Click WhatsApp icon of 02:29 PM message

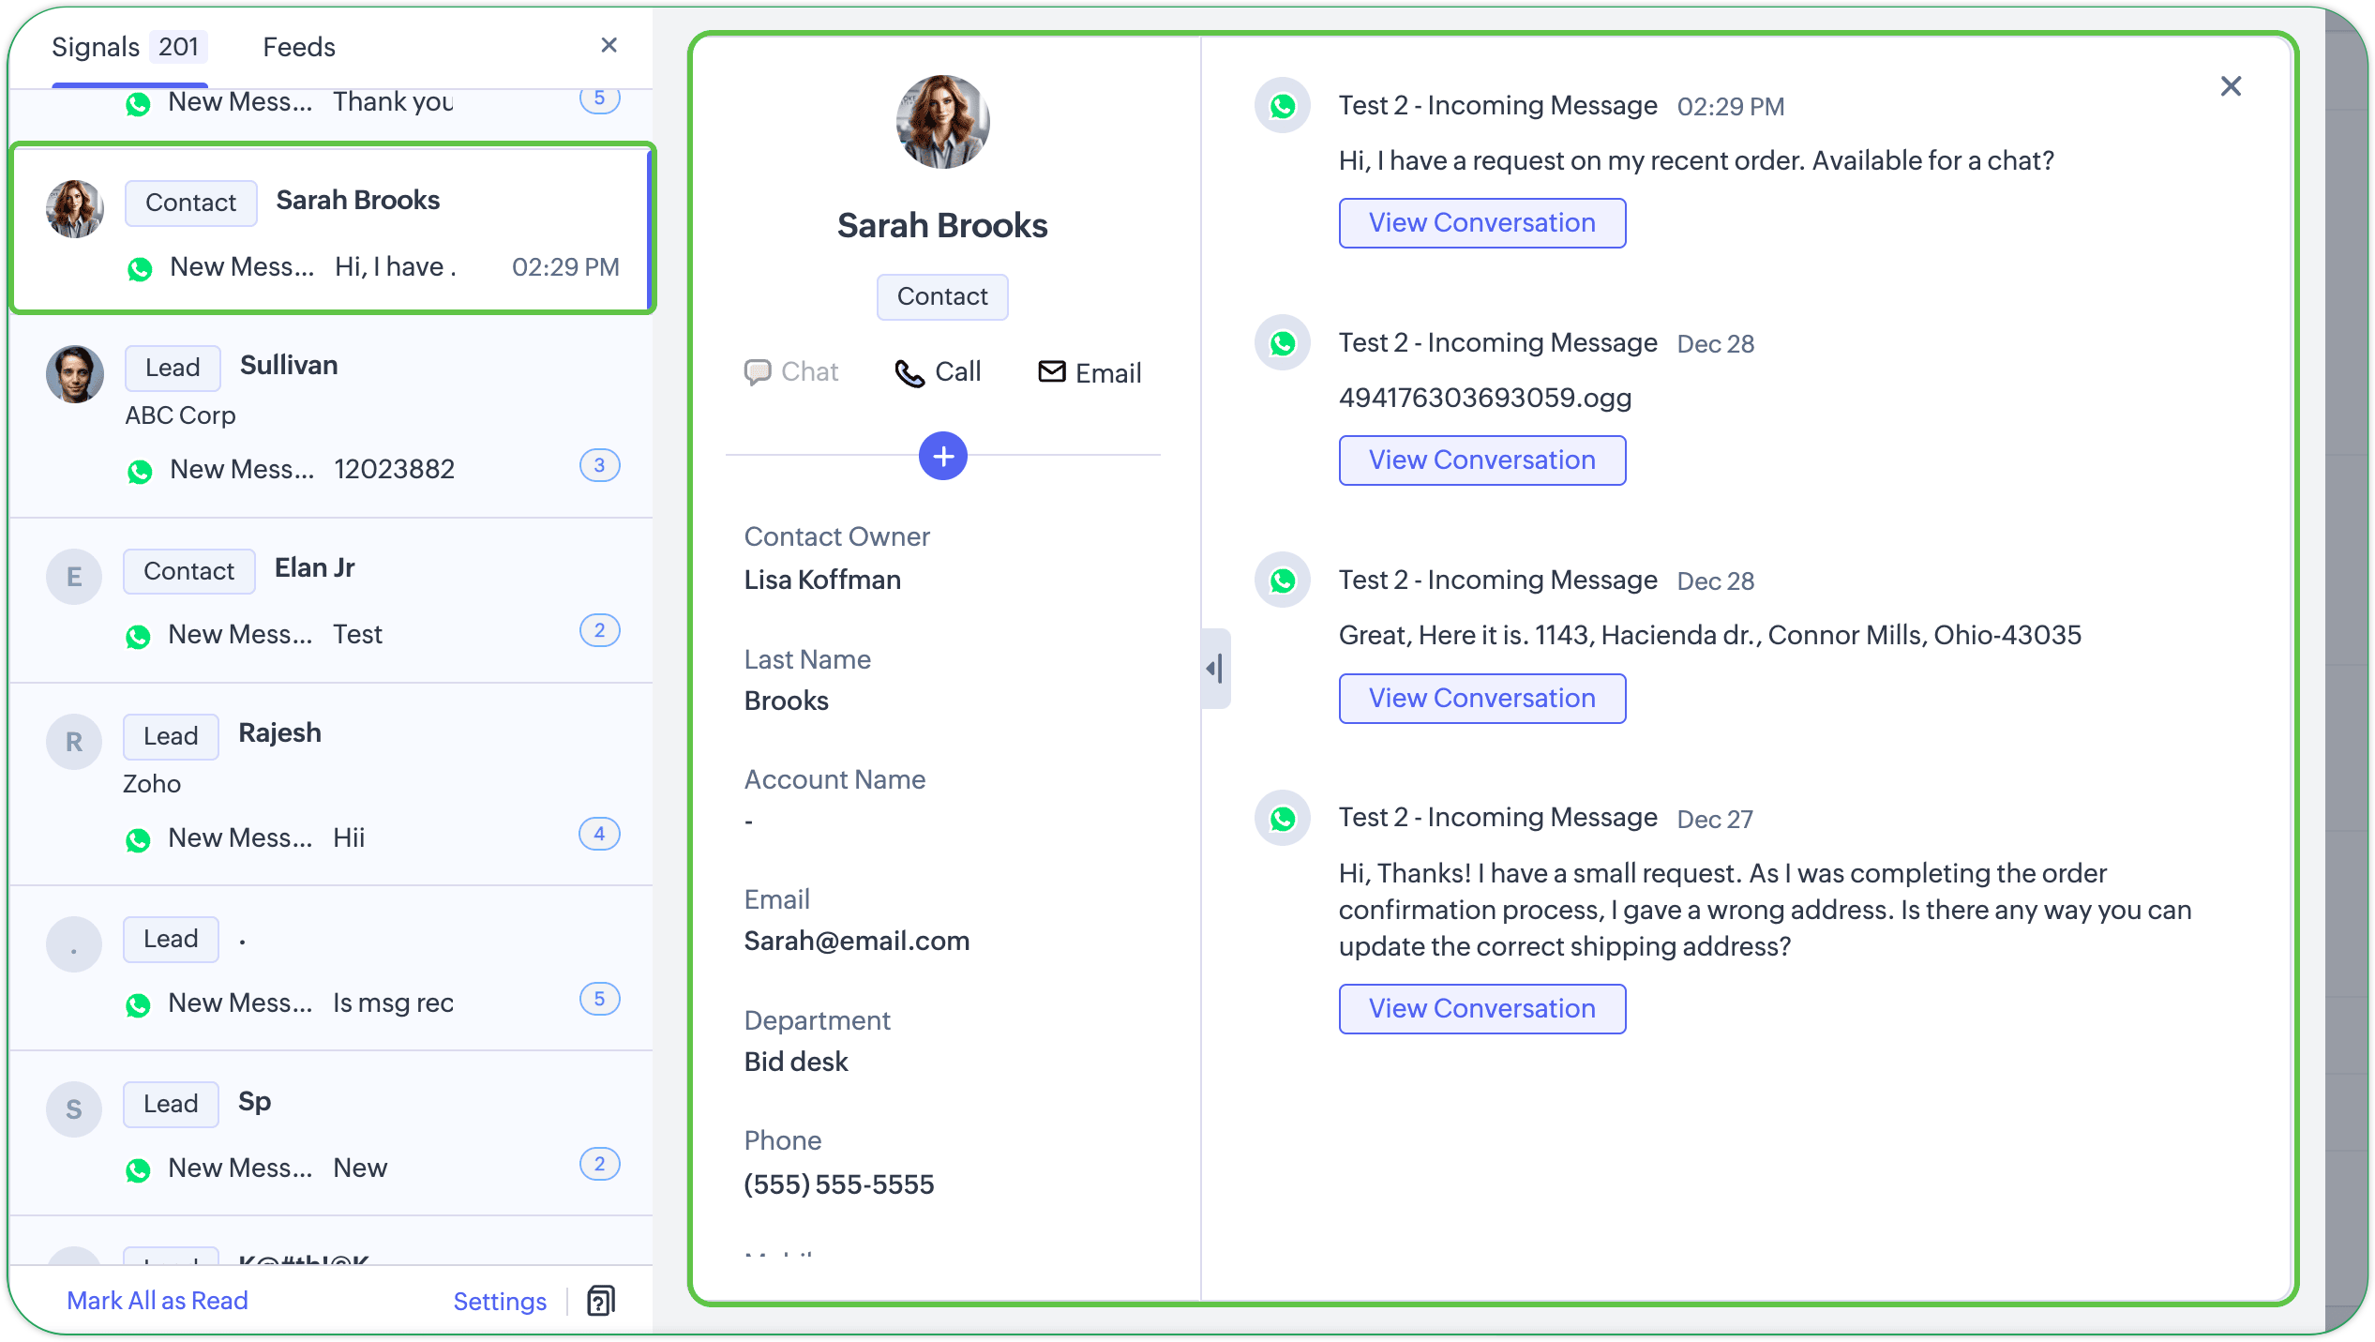click(x=1282, y=106)
